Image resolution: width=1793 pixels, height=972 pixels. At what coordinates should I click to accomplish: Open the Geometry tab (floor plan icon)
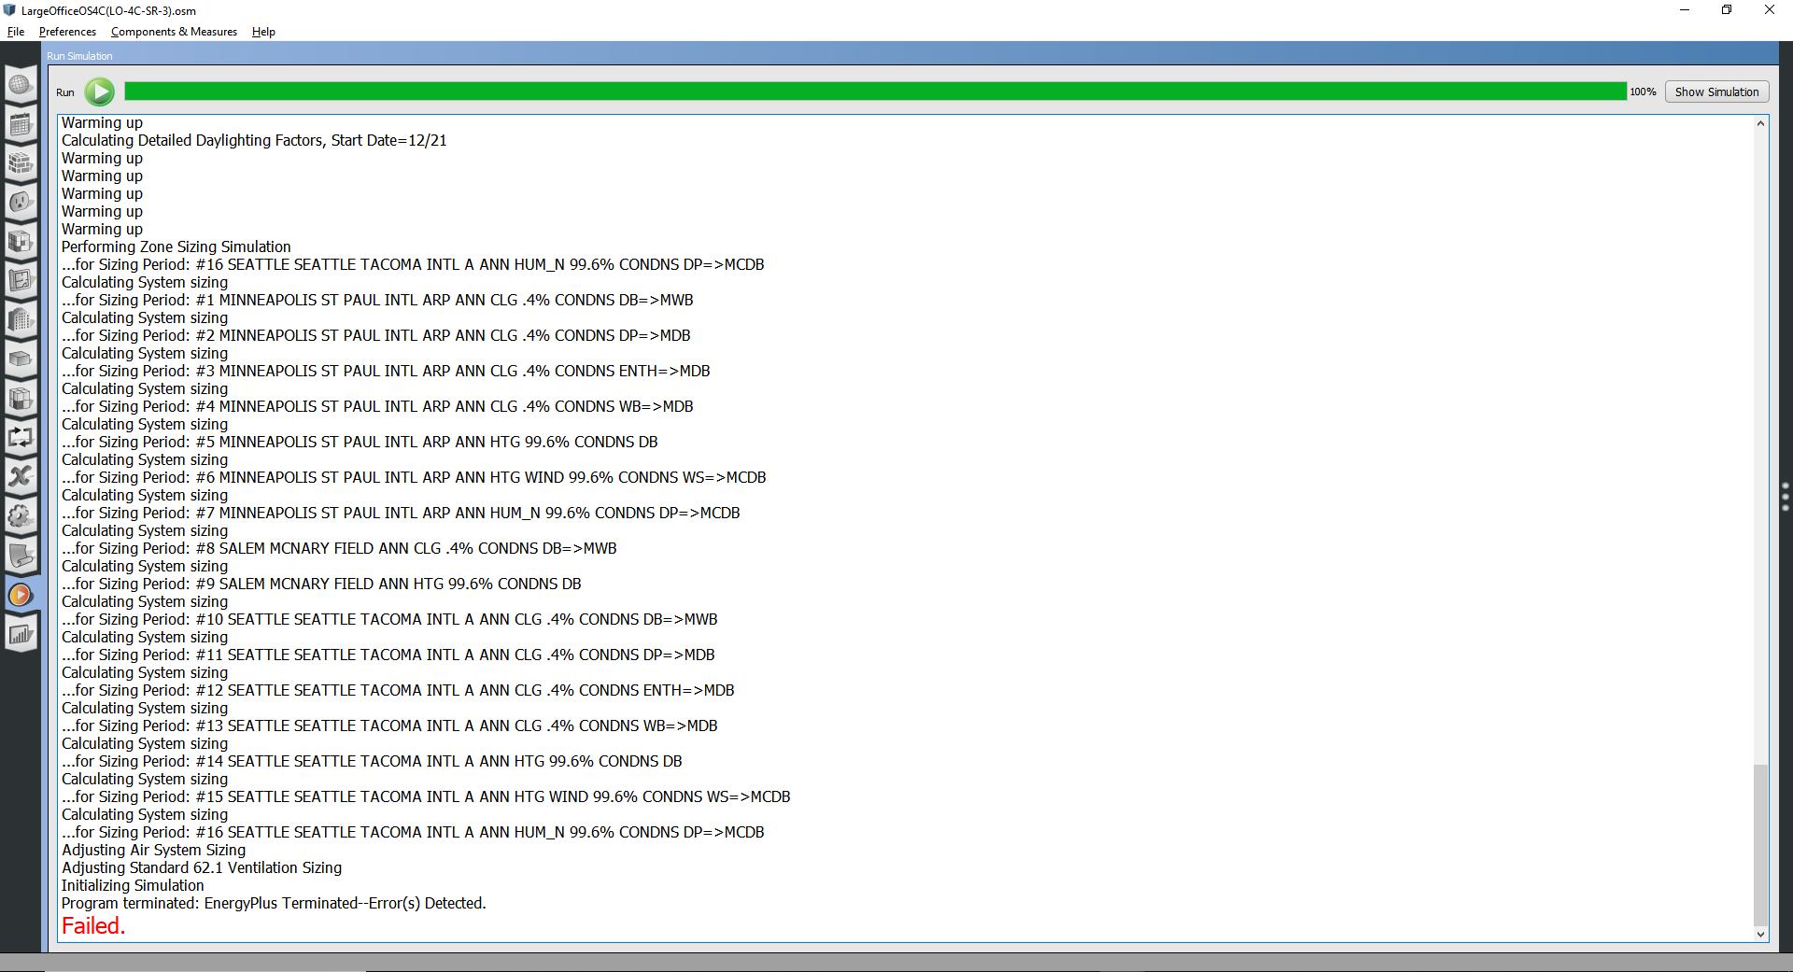coord(21,281)
